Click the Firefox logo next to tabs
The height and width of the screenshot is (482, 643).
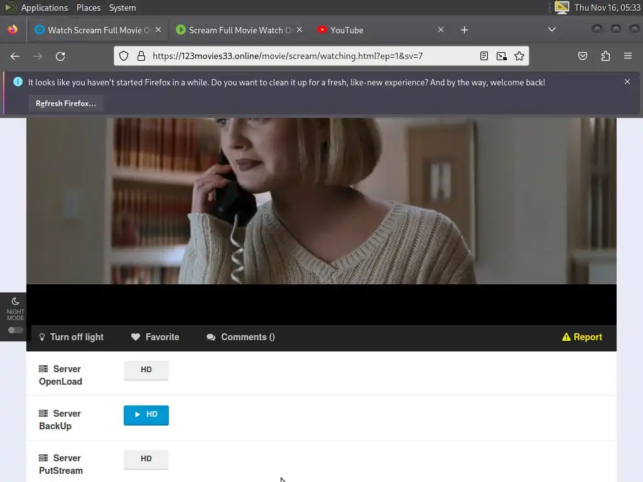coord(13,30)
